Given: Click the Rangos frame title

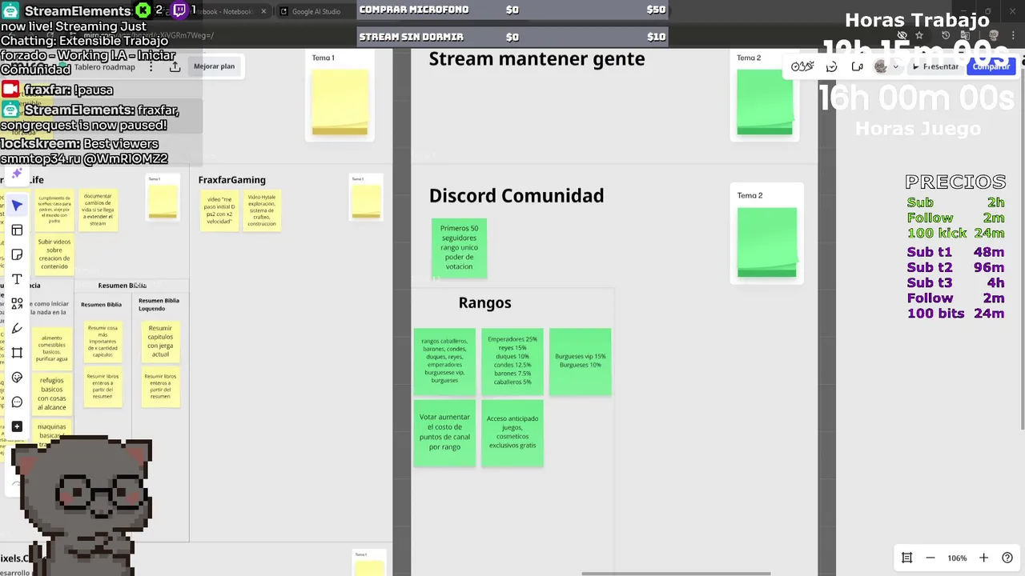Looking at the screenshot, I should [x=484, y=302].
